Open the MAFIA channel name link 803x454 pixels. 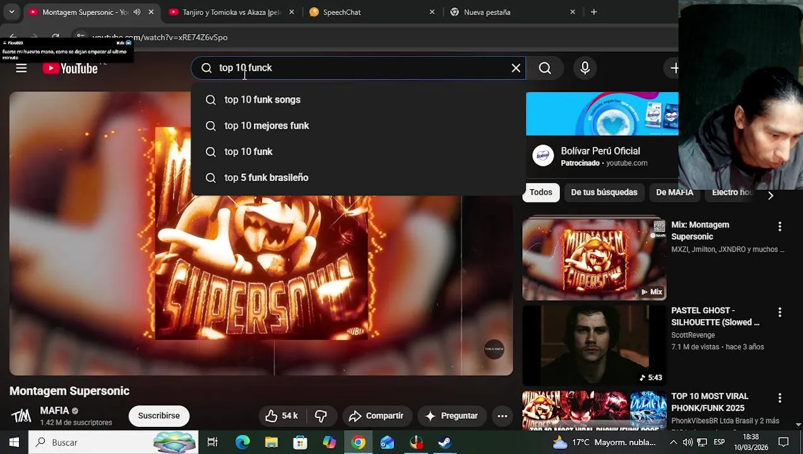(x=54, y=410)
